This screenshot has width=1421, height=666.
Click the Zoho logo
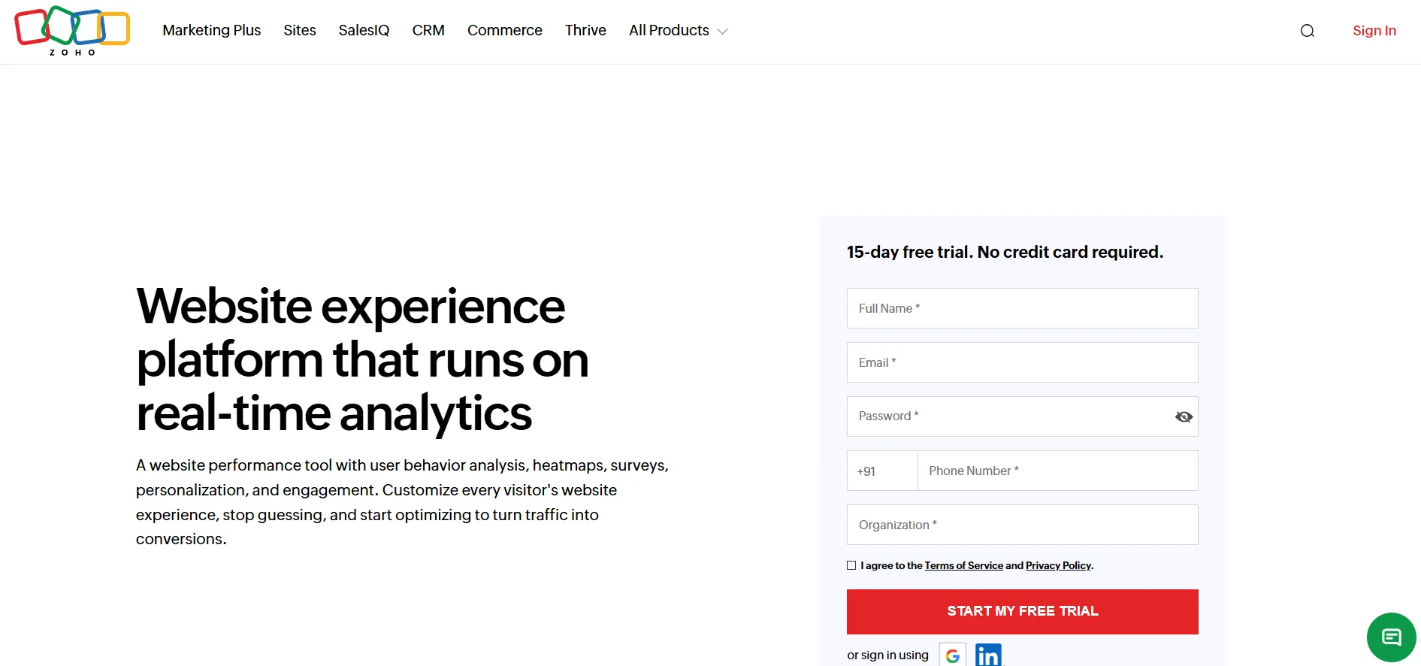tap(72, 31)
